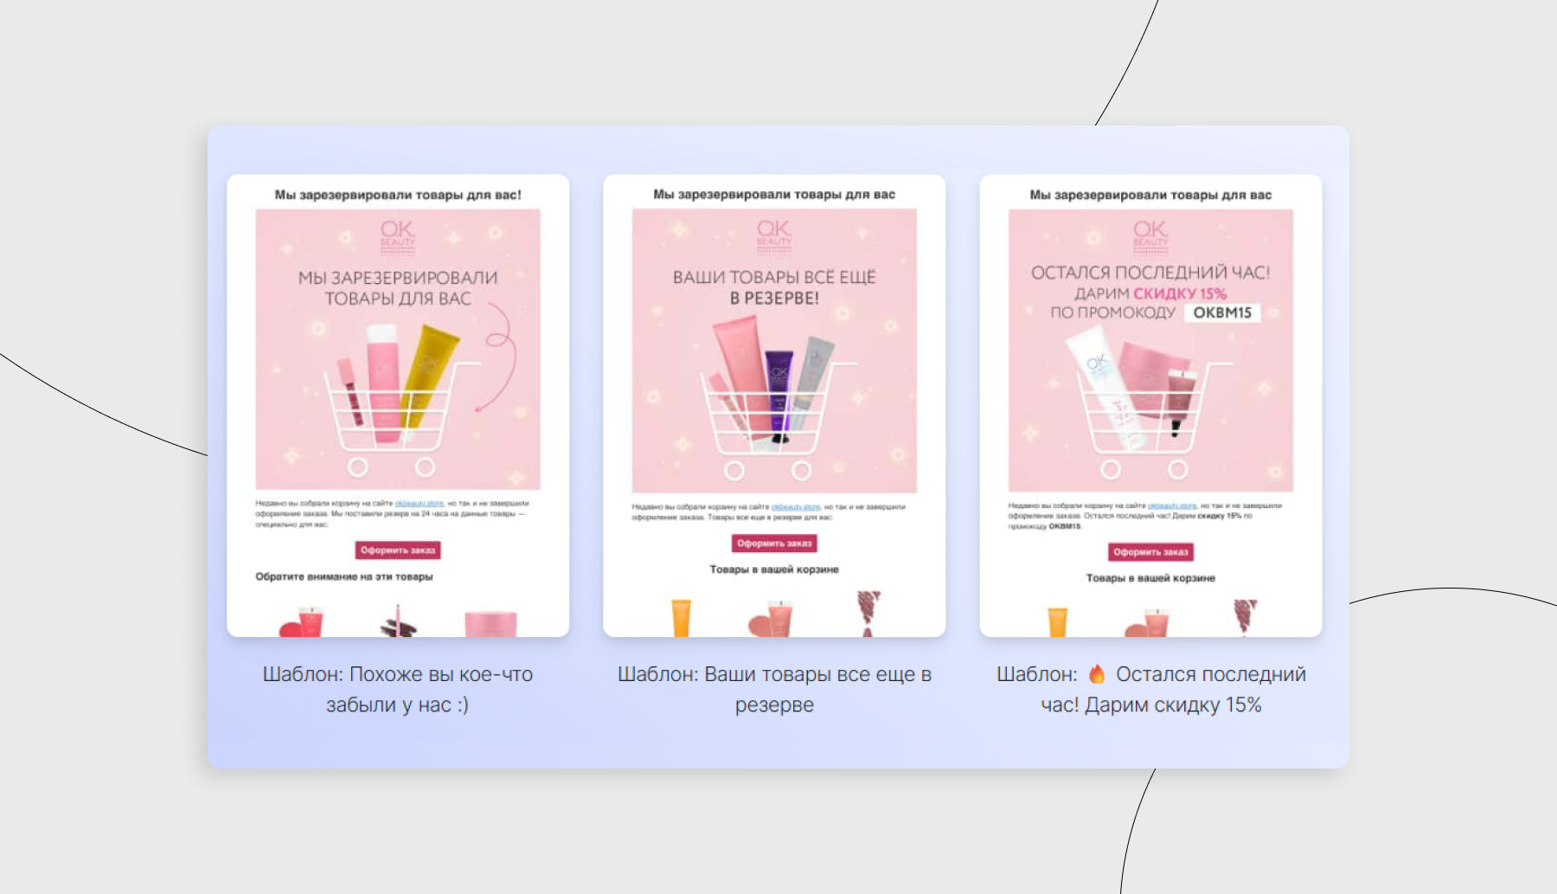This screenshot has width=1557, height=894.
Task: Click promo code 'OKBM15' badge
Action: coord(1222,312)
